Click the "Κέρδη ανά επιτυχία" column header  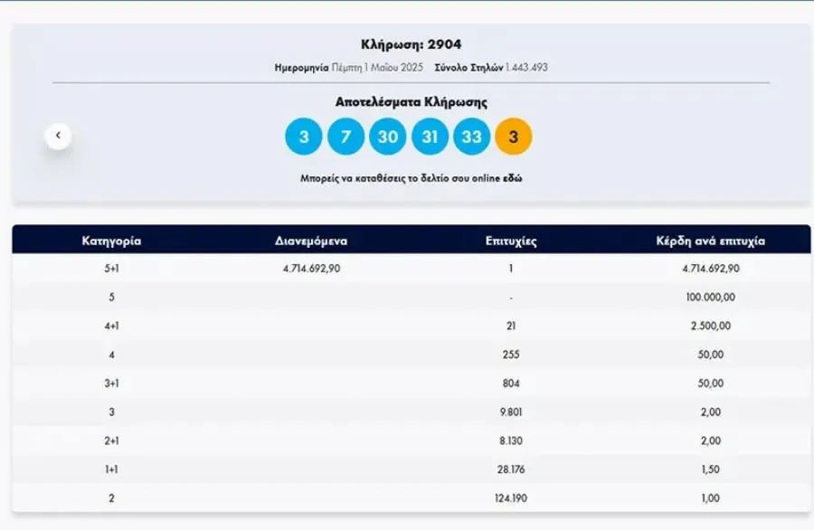click(711, 241)
